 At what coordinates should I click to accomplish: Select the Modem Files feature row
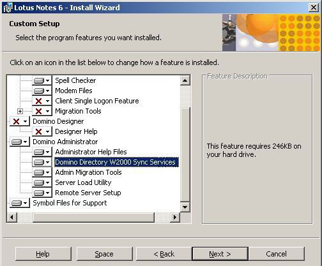coord(73,91)
